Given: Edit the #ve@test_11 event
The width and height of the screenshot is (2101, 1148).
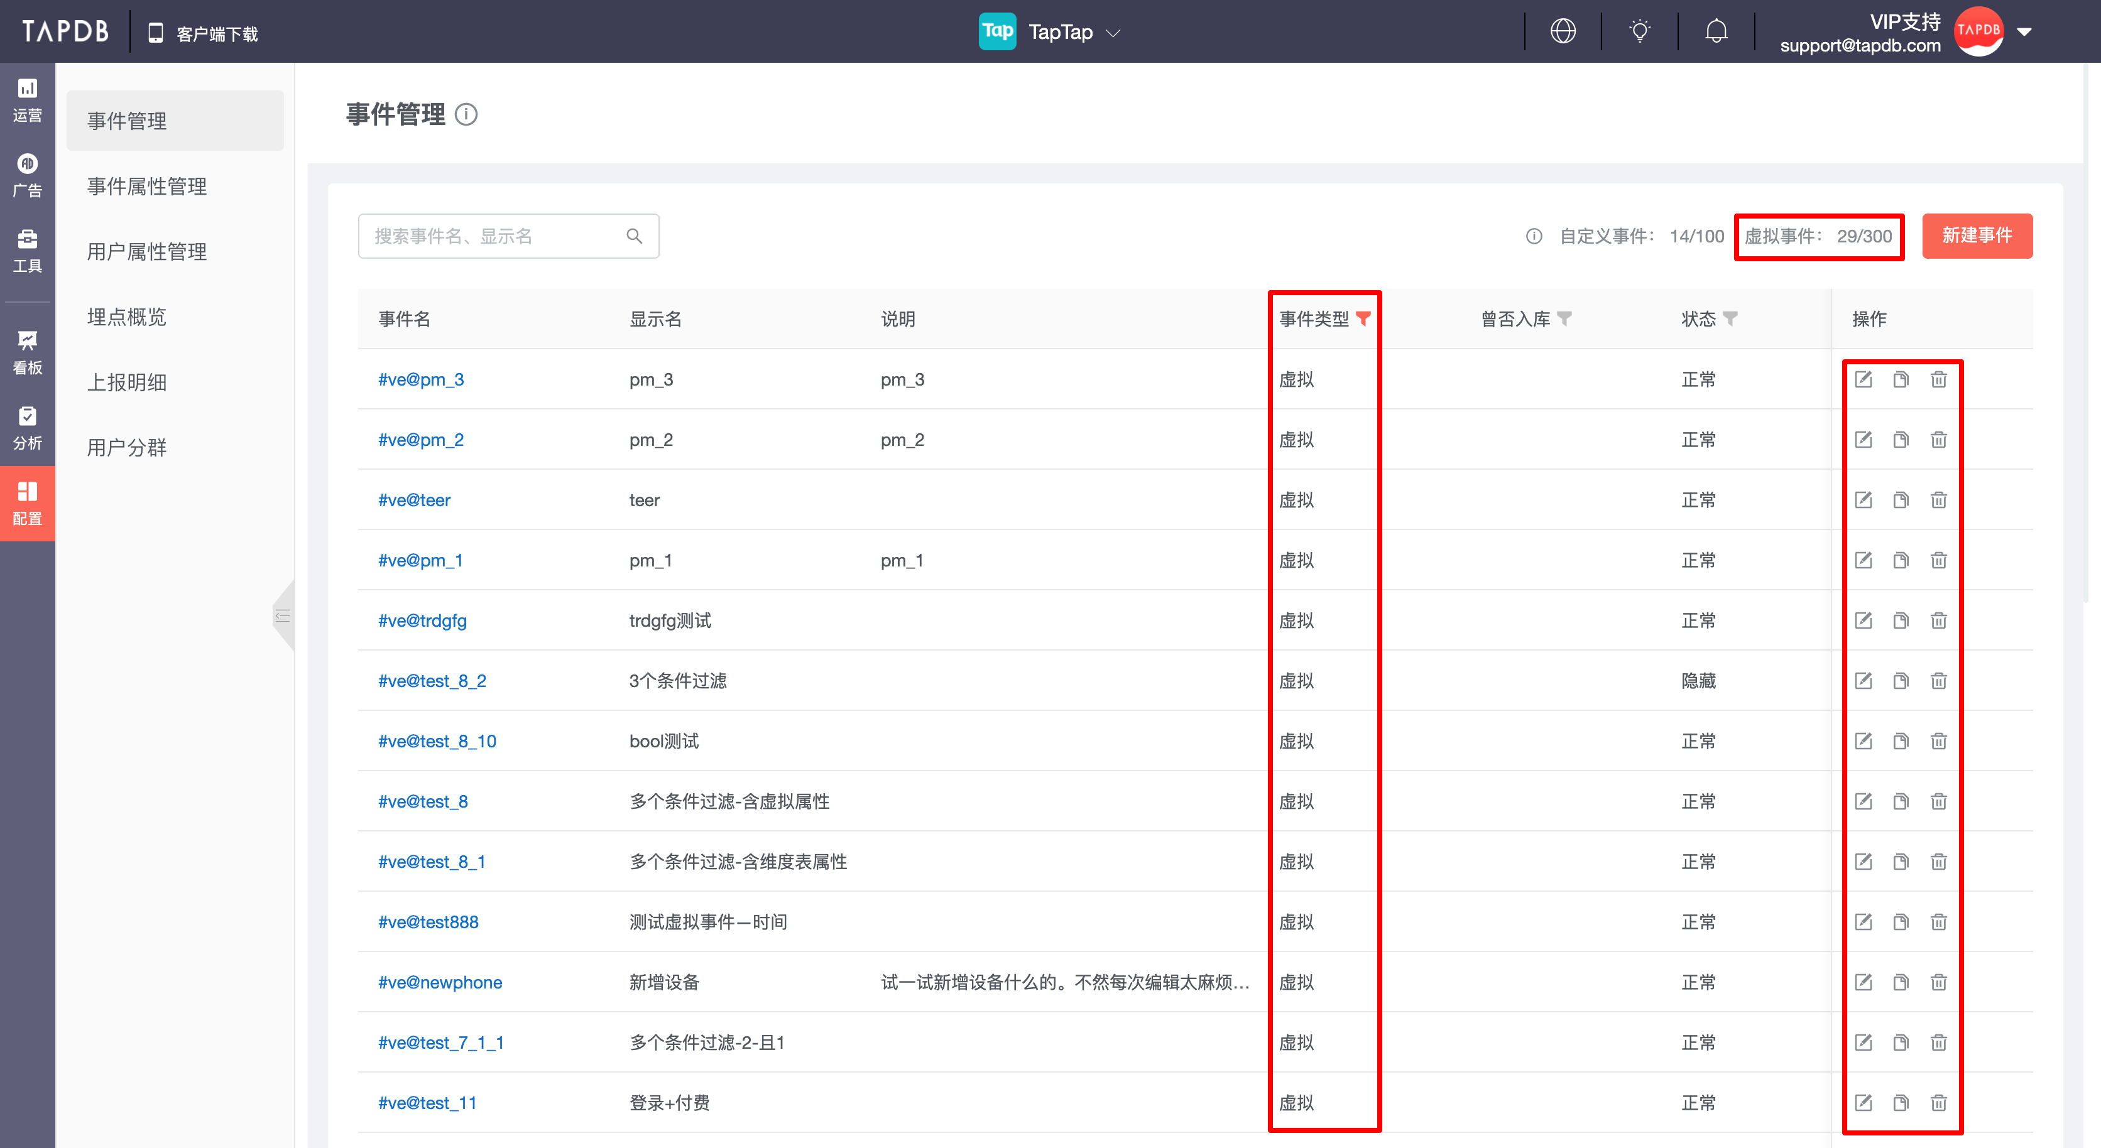Looking at the screenshot, I should point(1863,1103).
